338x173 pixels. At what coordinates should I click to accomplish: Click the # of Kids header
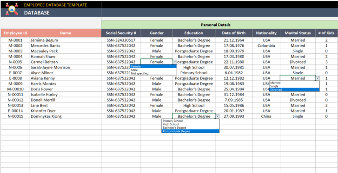[x=326, y=33]
